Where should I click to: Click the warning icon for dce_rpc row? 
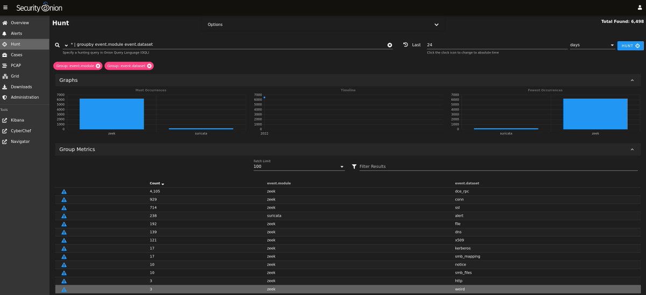(64, 191)
